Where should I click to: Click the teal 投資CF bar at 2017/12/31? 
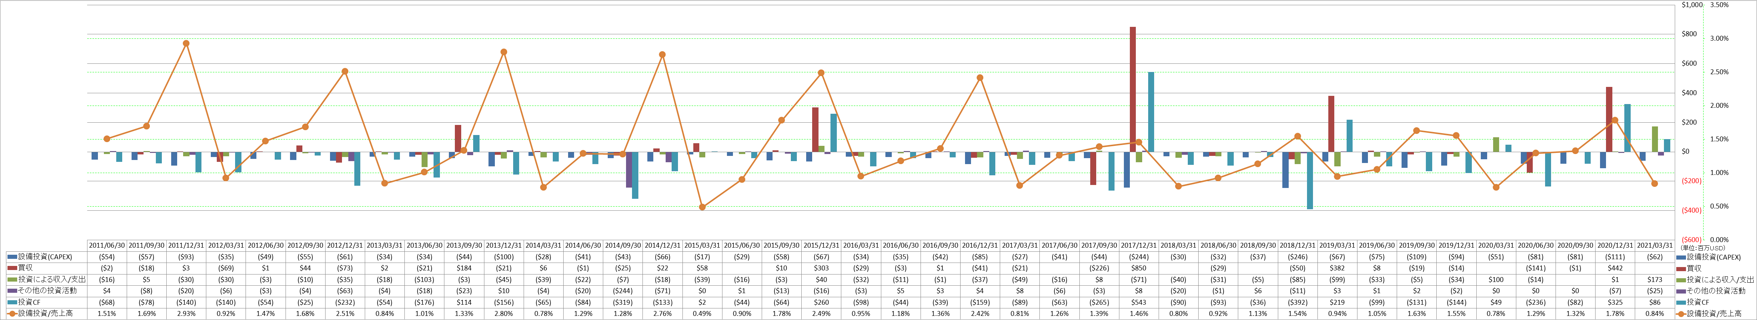[x=1151, y=112]
